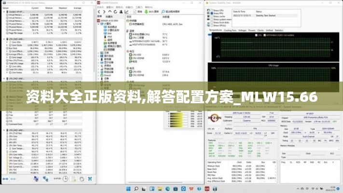Click the second network icon in HWiNFO toolbar

[45, 179]
